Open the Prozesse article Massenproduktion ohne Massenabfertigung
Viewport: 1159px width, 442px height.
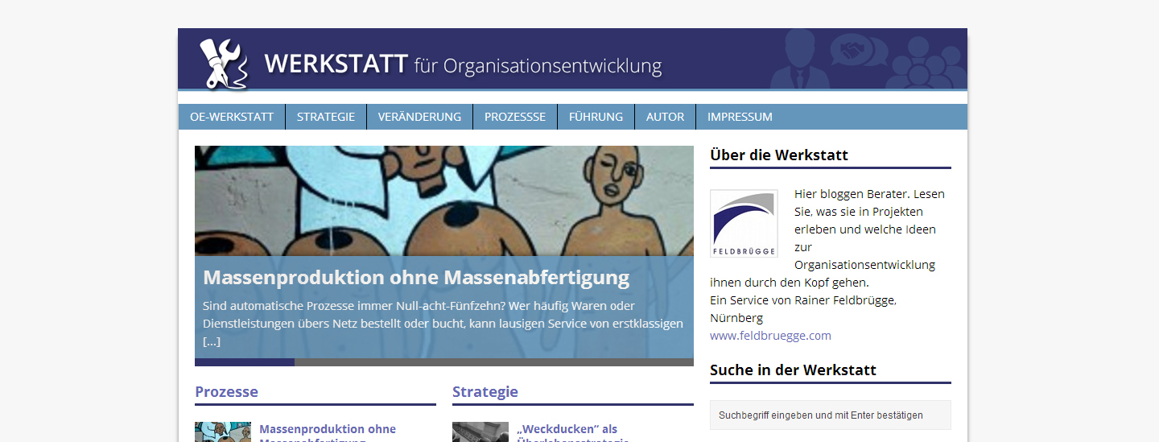tap(328, 433)
